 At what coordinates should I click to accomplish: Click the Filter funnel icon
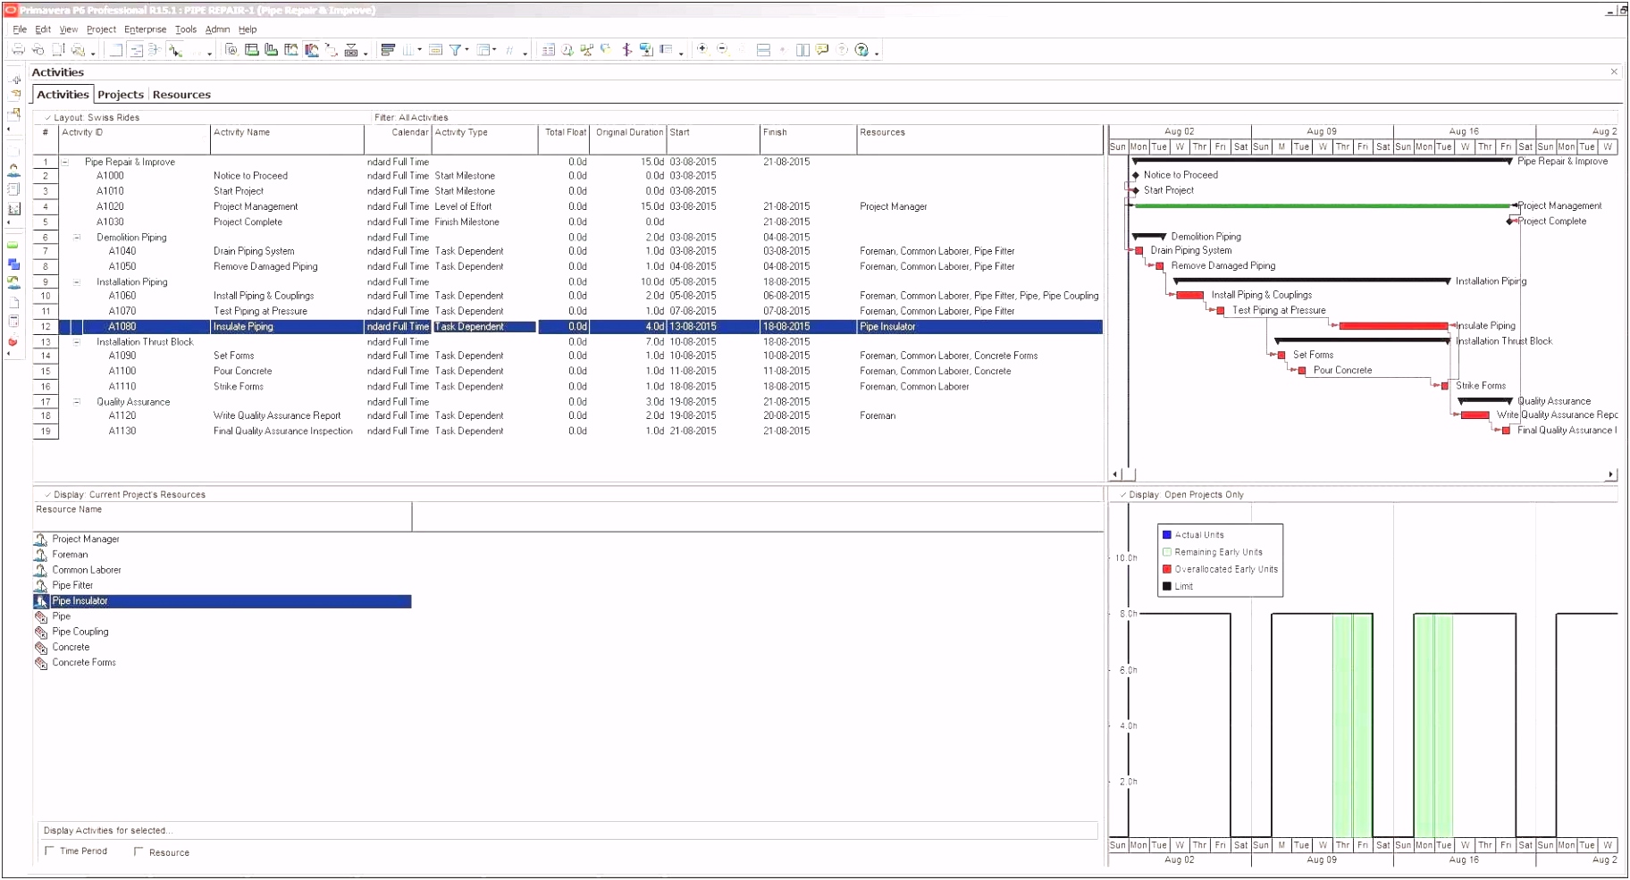(x=455, y=50)
